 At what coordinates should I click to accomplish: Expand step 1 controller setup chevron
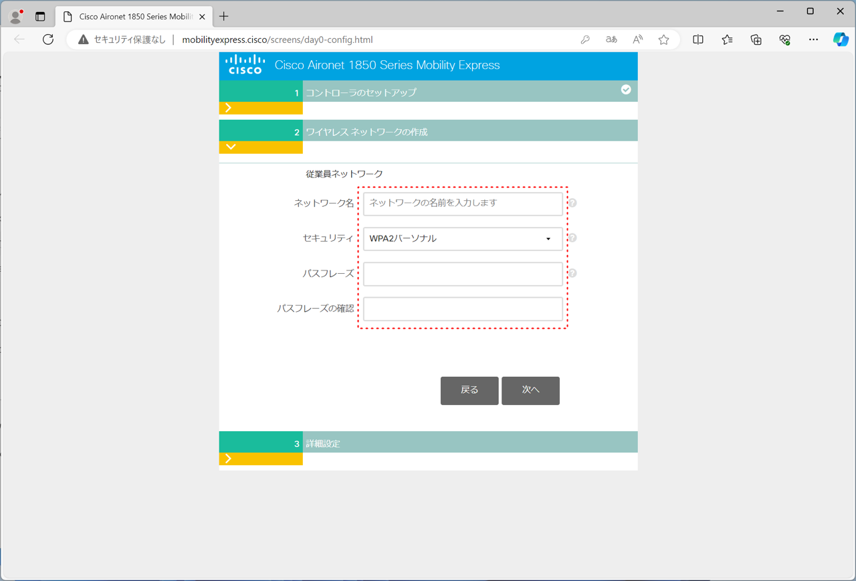pos(229,108)
